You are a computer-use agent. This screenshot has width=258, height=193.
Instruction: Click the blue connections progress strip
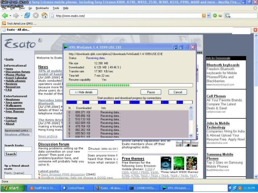click(x=129, y=102)
